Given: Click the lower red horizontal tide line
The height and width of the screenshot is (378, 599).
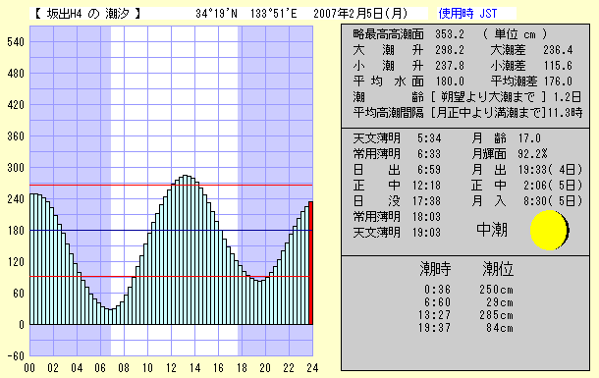Looking at the screenshot, I should (x=169, y=277).
